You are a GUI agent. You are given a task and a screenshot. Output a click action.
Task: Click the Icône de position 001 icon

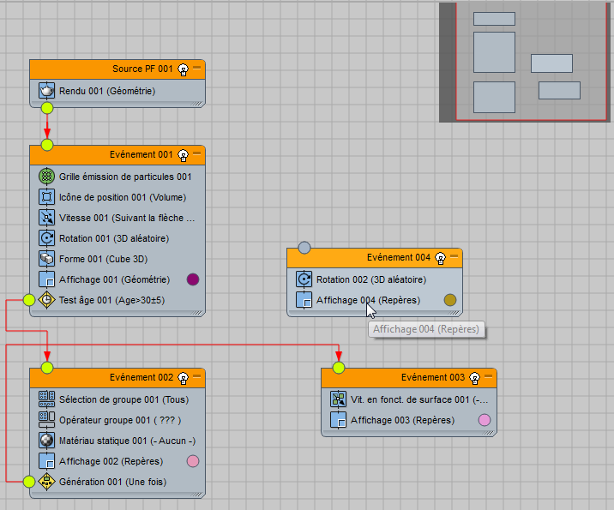click(46, 197)
